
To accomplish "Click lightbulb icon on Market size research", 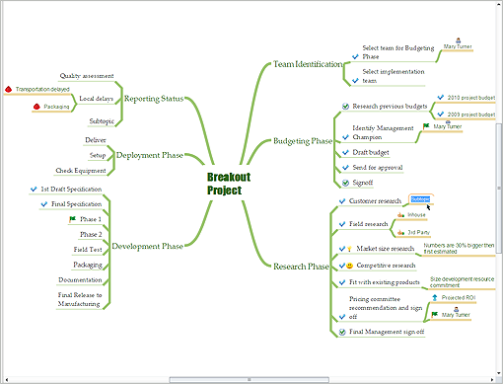I will 349,249.
